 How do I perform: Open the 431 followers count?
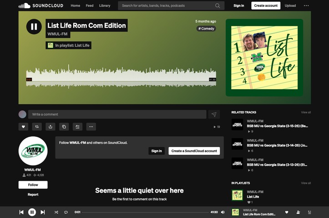pyautogui.click(x=27, y=175)
